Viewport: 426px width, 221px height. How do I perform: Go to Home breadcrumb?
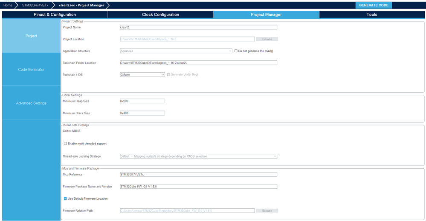pos(8,5)
